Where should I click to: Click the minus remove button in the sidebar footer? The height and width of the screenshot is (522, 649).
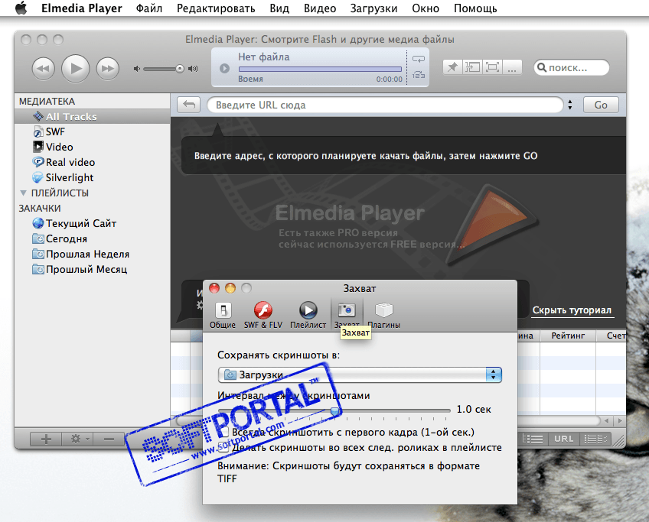tap(109, 439)
